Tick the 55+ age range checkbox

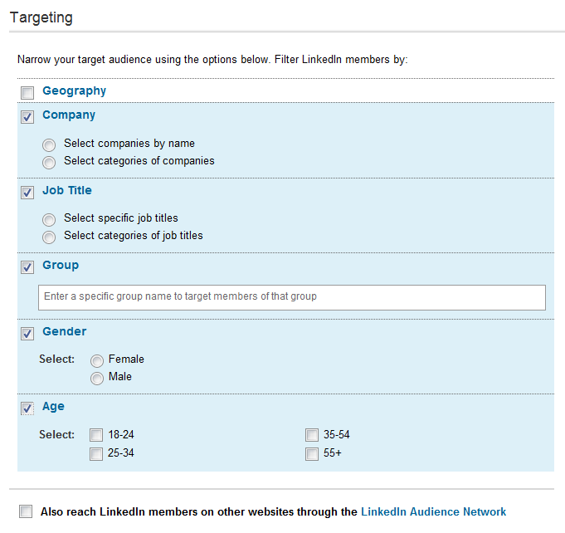coord(312,453)
